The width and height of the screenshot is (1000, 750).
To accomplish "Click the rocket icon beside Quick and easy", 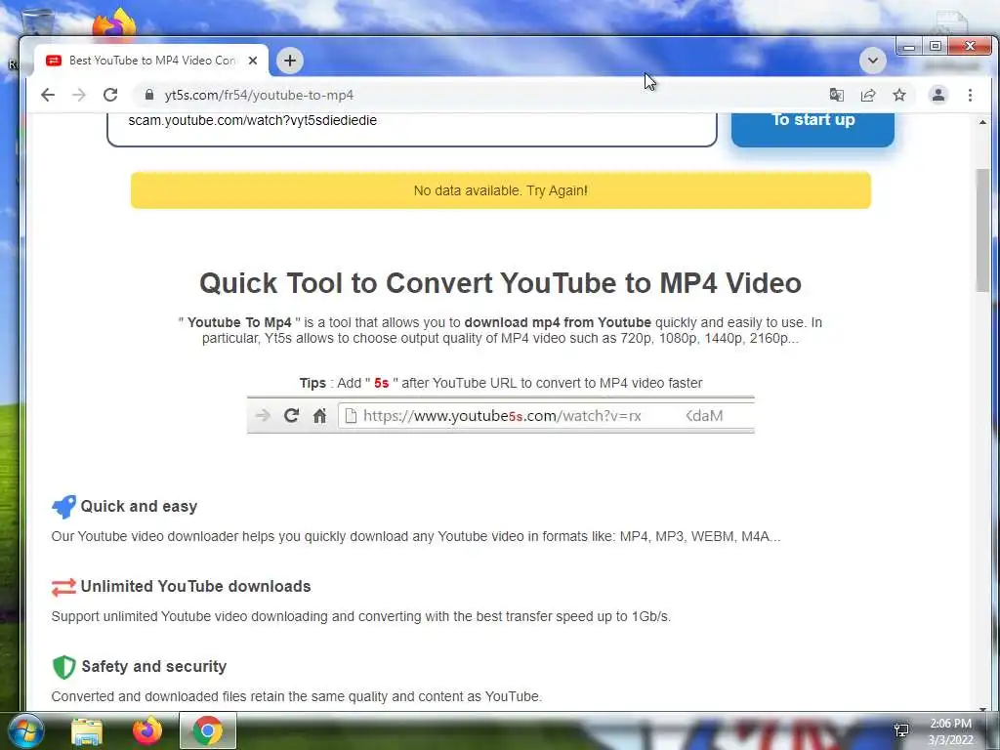I will click(x=63, y=507).
